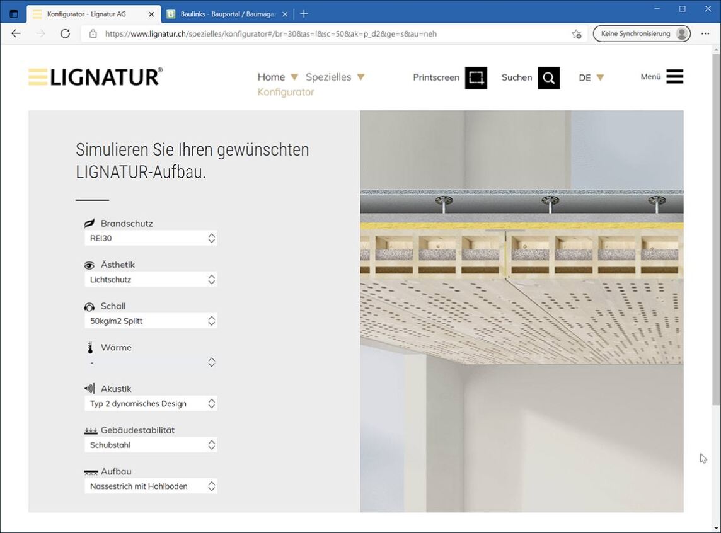Viewport: 721px width, 533px height.
Task: Click the browser address bar URL
Action: point(271,33)
